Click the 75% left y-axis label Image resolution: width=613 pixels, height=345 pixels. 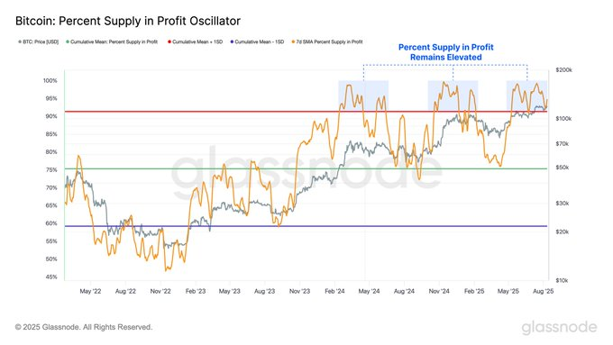point(51,170)
